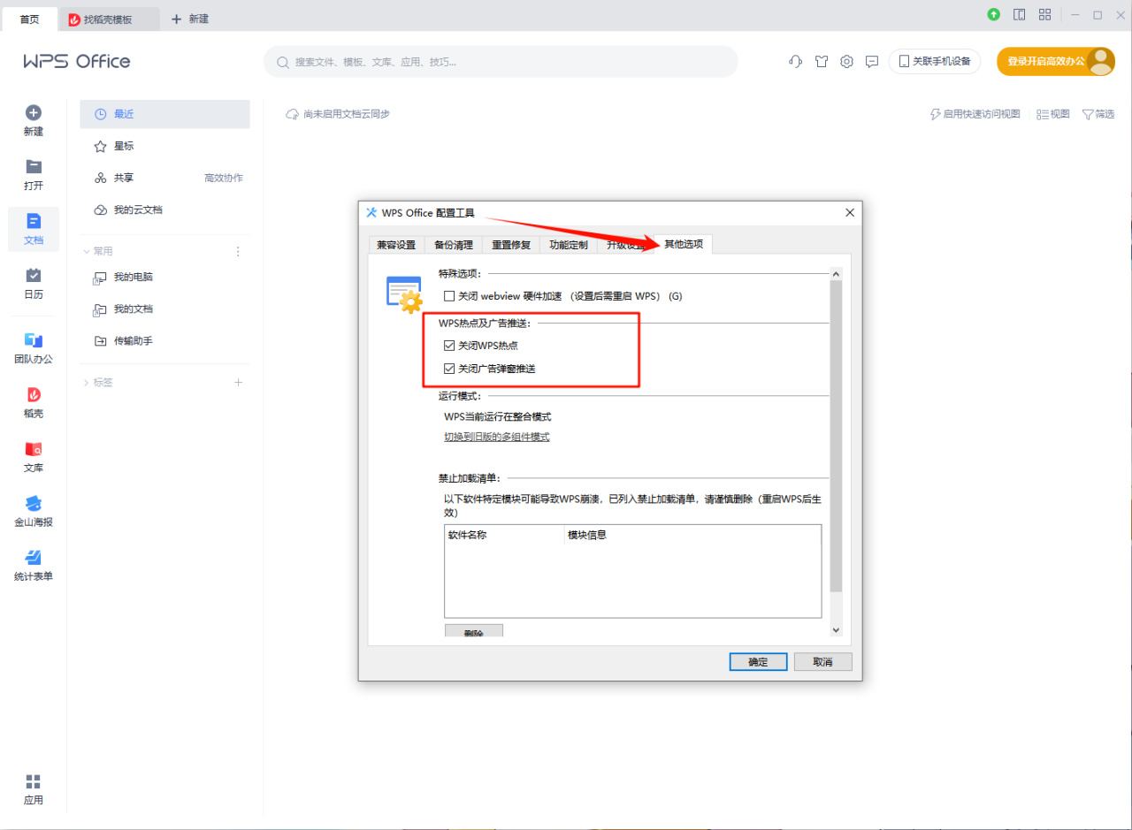Switch to the 兼容设置 tab
This screenshot has width=1132, height=830.
[396, 245]
